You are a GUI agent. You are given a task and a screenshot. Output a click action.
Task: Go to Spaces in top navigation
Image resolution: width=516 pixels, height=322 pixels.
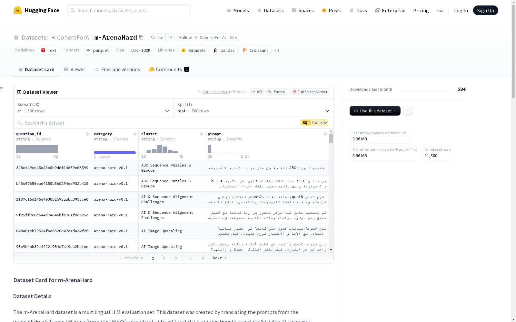point(303,10)
